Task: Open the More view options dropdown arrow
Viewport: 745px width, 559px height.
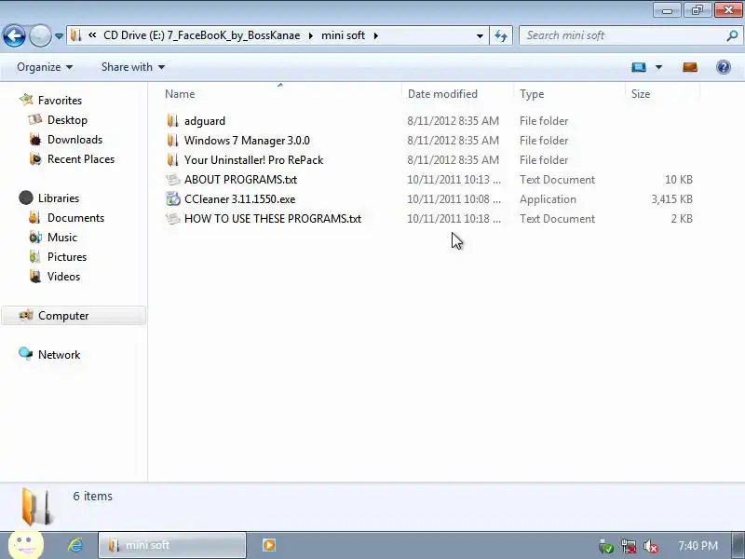Action: [658, 67]
